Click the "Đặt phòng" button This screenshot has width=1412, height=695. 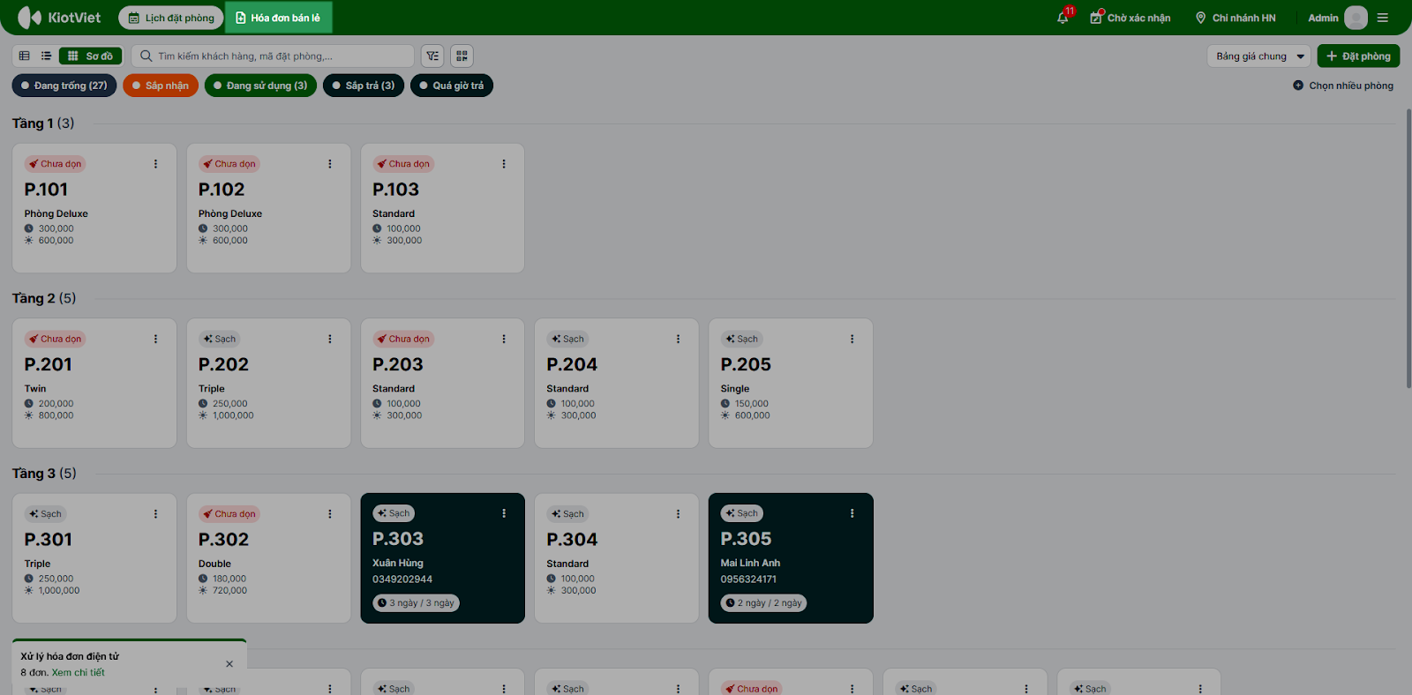(1358, 56)
